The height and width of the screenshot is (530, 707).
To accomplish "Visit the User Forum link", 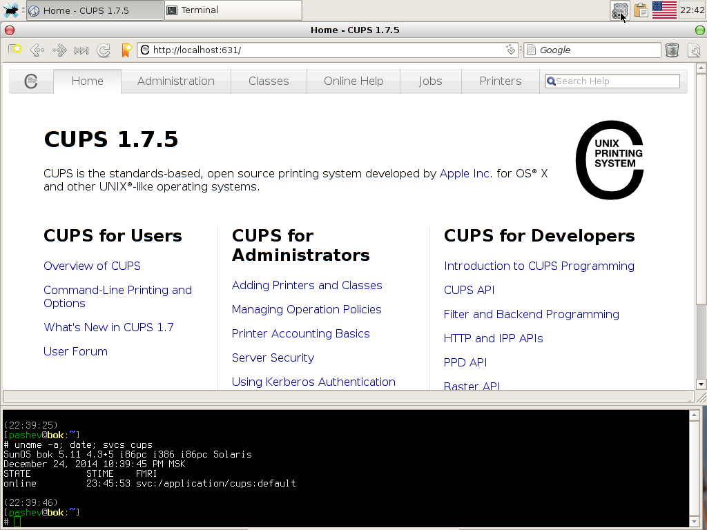I will pyautogui.click(x=76, y=351).
